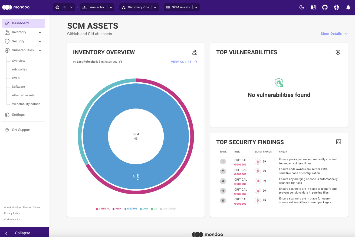355x237 pixels.
Task: Click the Lunalectric organization breadcrumb
Action: click(x=94, y=7)
